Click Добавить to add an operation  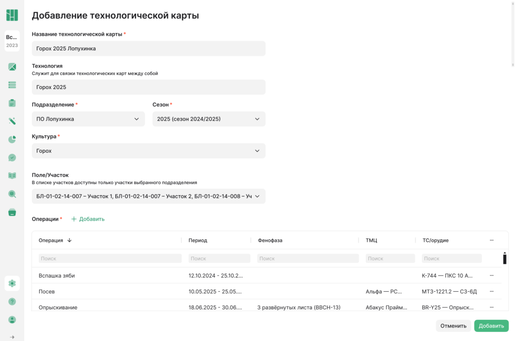click(88, 219)
